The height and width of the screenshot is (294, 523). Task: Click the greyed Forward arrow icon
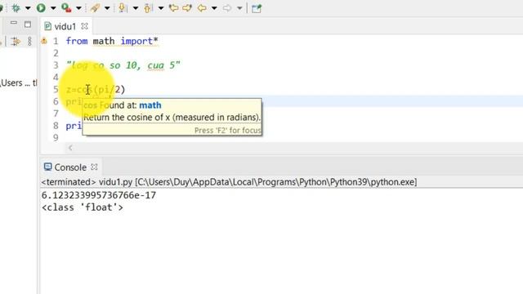point(227,8)
